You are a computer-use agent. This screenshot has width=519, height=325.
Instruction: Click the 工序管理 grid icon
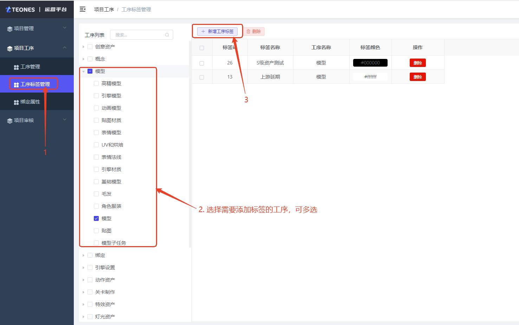[x=16, y=67]
